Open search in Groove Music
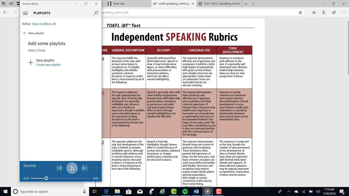Image resolution: width=349 pixels, height=196 pixels. point(96,13)
